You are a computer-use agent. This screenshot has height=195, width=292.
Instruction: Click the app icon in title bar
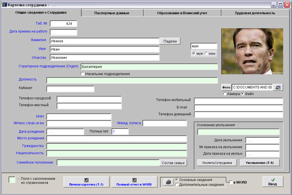(x=4, y=5)
